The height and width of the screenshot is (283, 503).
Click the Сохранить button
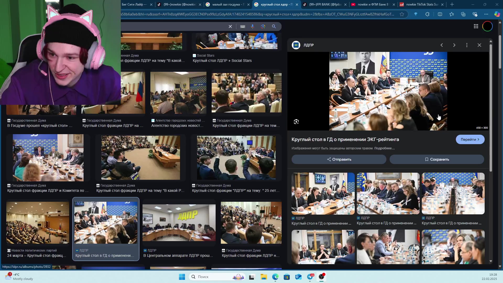coord(437,159)
